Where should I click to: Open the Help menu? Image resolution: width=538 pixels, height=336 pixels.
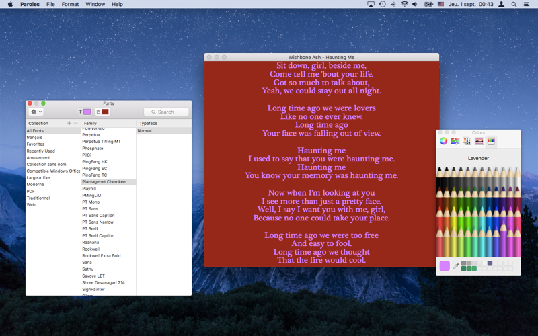[117, 4]
